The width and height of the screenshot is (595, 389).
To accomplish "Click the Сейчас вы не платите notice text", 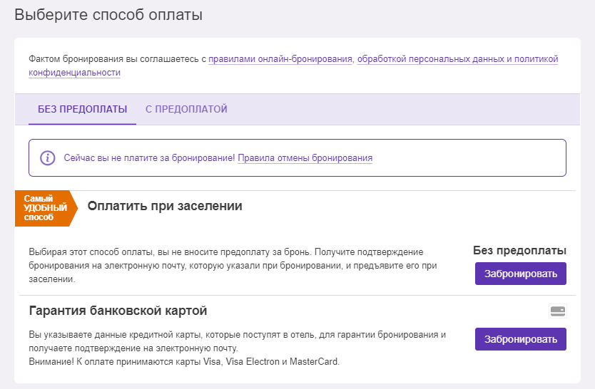I will coord(150,158).
